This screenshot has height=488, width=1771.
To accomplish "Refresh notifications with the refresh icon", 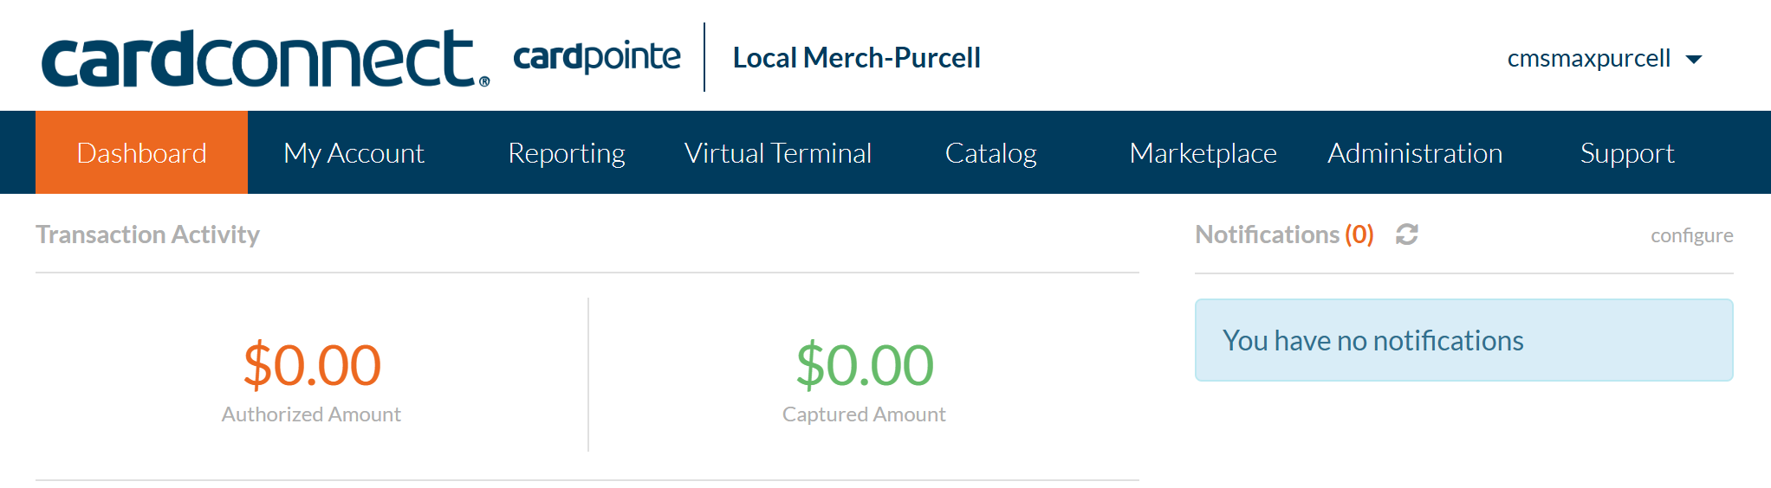I will [1407, 234].
